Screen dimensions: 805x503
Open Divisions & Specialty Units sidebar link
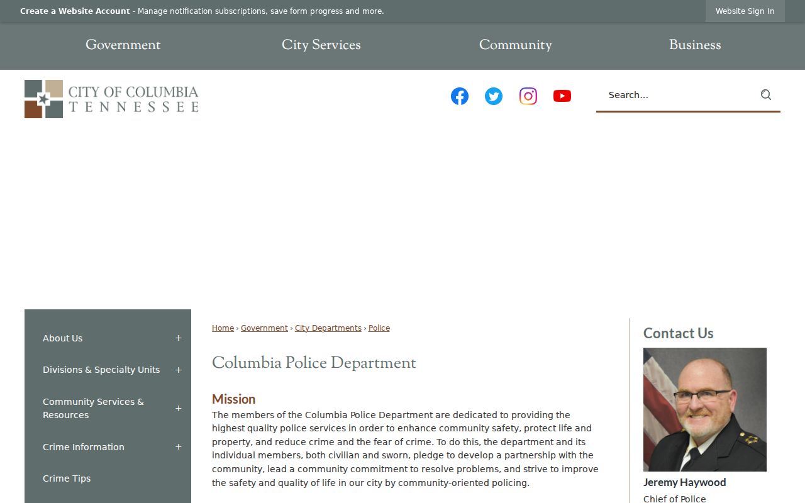pyautogui.click(x=101, y=370)
